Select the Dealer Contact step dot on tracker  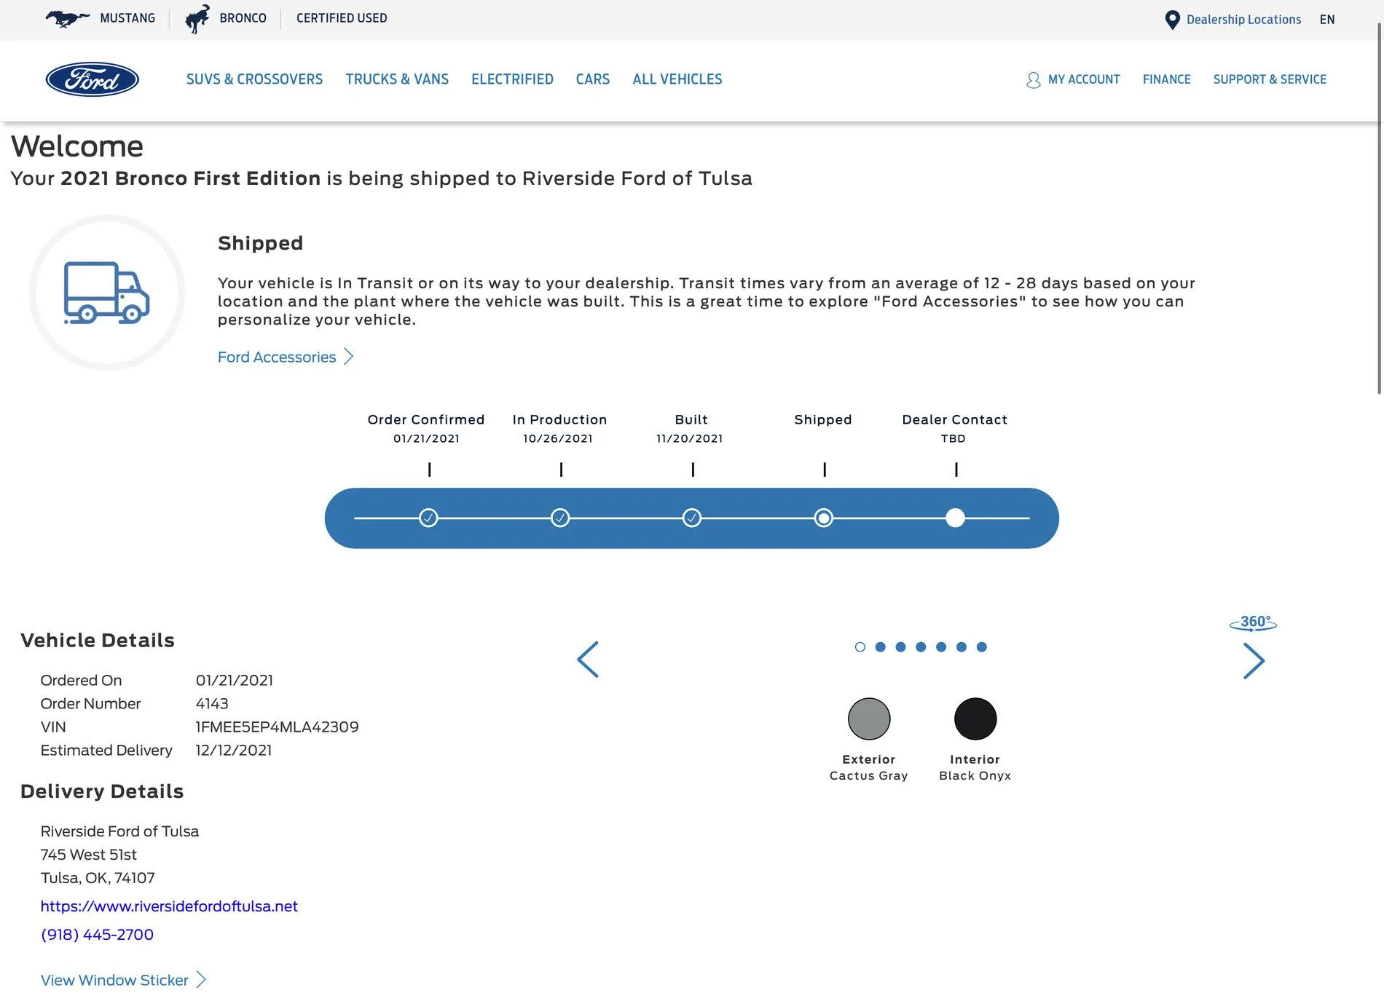pyautogui.click(x=955, y=518)
